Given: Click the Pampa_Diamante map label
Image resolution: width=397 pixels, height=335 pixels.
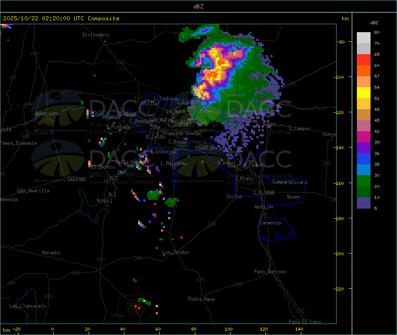Looking at the screenshot, I should click(x=19, y=143).
